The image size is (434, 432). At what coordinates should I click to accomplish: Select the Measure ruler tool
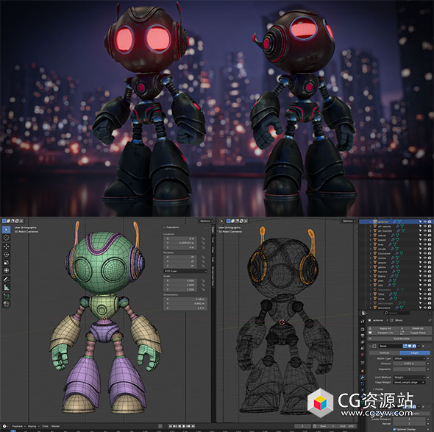[7, 288]
